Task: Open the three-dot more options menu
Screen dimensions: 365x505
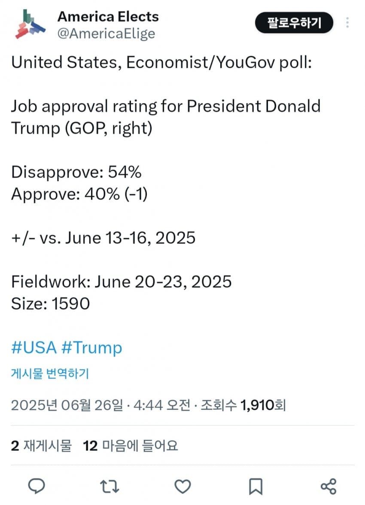Action: [x=347, y=23]
